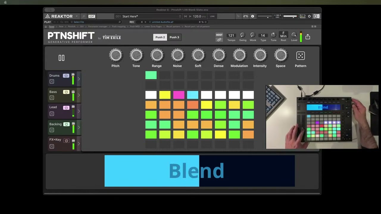Screen dimensions: 381x214
Task: Click the NI logo button at the toolbar's far right
Action: tap(316, 16)
